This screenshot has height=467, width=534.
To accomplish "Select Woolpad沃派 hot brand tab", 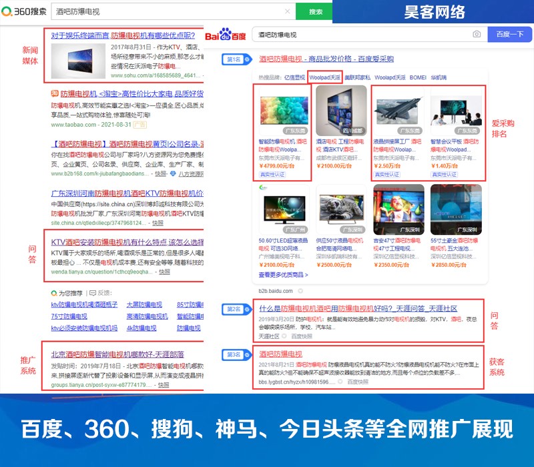I will click(x=325, y=77).
